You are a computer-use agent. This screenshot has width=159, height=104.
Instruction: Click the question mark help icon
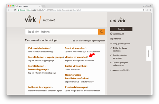tap(111, 34)
